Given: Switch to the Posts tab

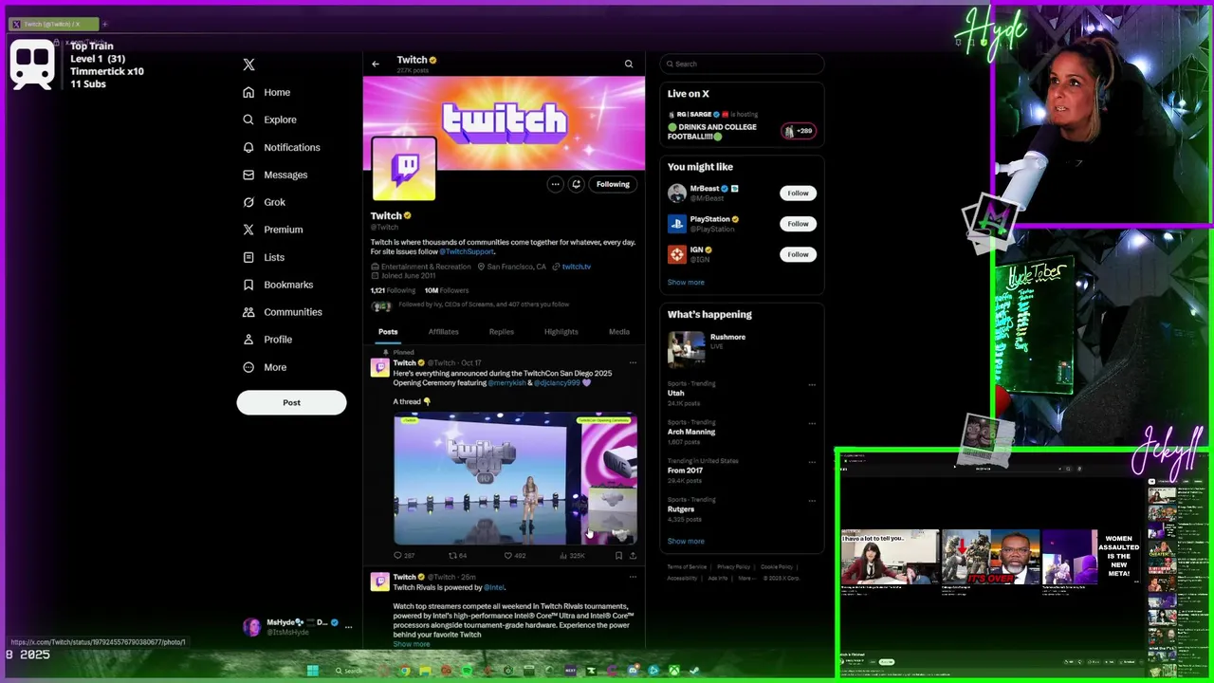Looking at the screenshot, I should (x=388, y=332).
